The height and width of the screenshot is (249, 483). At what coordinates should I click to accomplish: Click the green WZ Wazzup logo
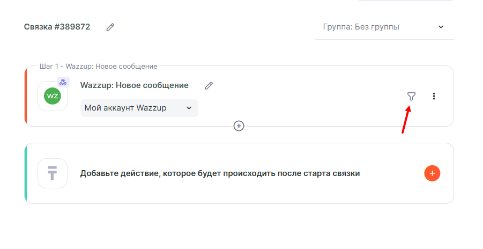[x=53, y=96]
